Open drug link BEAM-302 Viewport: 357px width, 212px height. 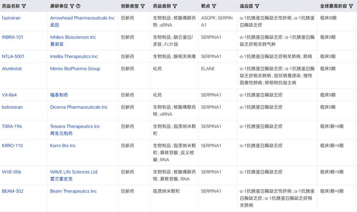pos(12,191)
